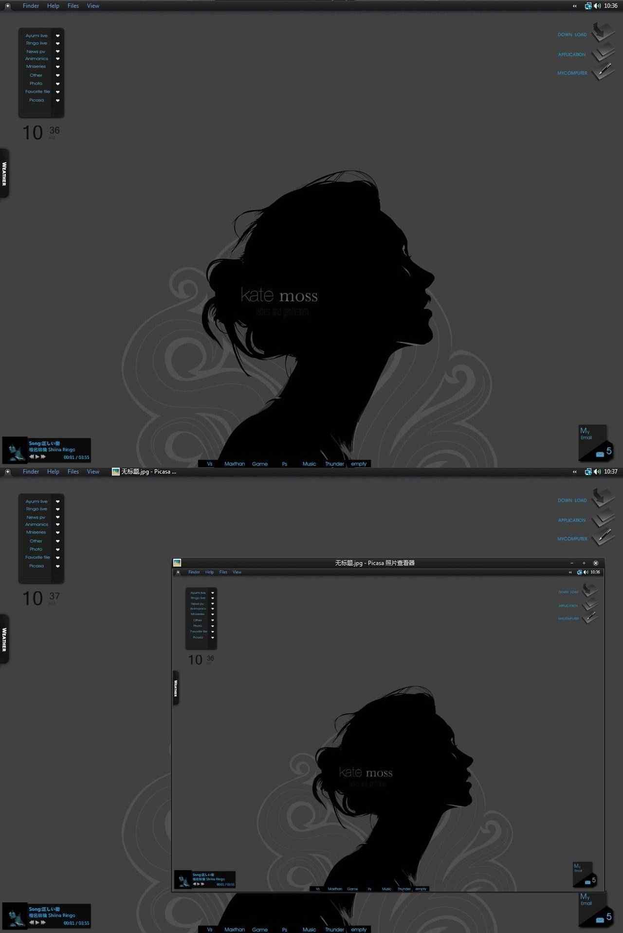Open the DOWN LOAD dock icon on the upper desktop
The width and height of the screenshot is (623, 933).
pyautogui.click(x=603, y=32)
